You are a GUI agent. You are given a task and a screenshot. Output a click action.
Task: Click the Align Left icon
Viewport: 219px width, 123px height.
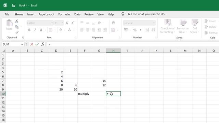click(x=82, y=30)
